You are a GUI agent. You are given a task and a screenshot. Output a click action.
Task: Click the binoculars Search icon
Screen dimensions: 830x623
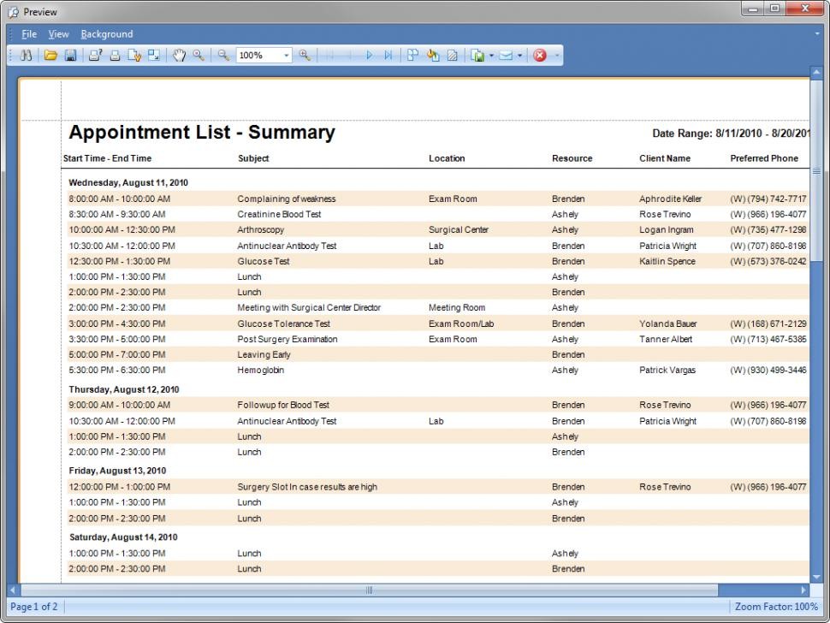click(26, 55)
